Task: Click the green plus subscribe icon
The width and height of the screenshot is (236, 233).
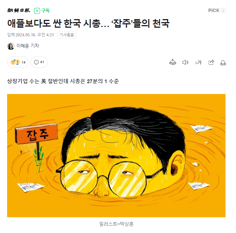Action: click(x=37, y=11)
